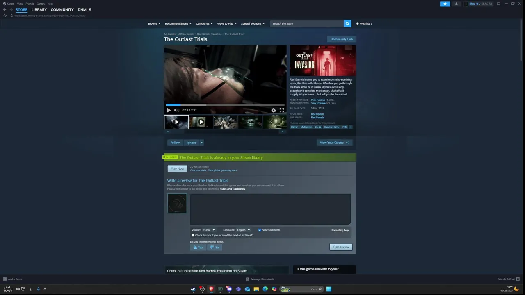Image resolution: width=525 pixels, height=295 pixels.
Task: Open the Ways to Play dropdown
Action: (x=227, y=23)
